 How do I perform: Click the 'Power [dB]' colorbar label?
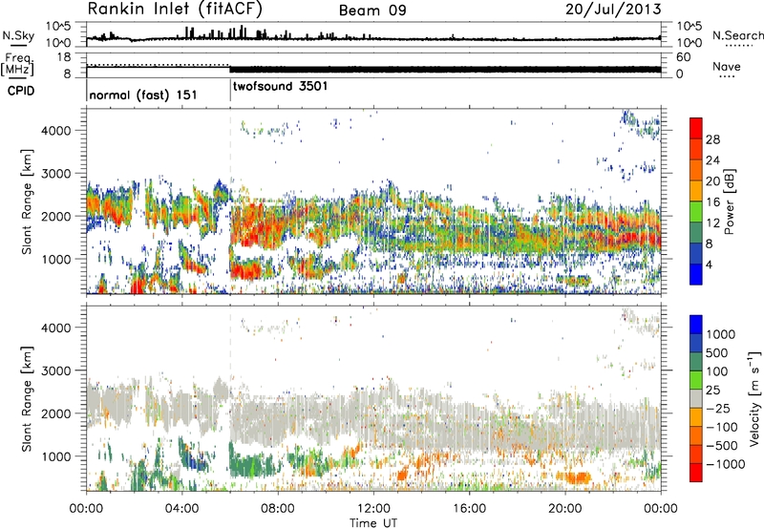pos(729,201)
